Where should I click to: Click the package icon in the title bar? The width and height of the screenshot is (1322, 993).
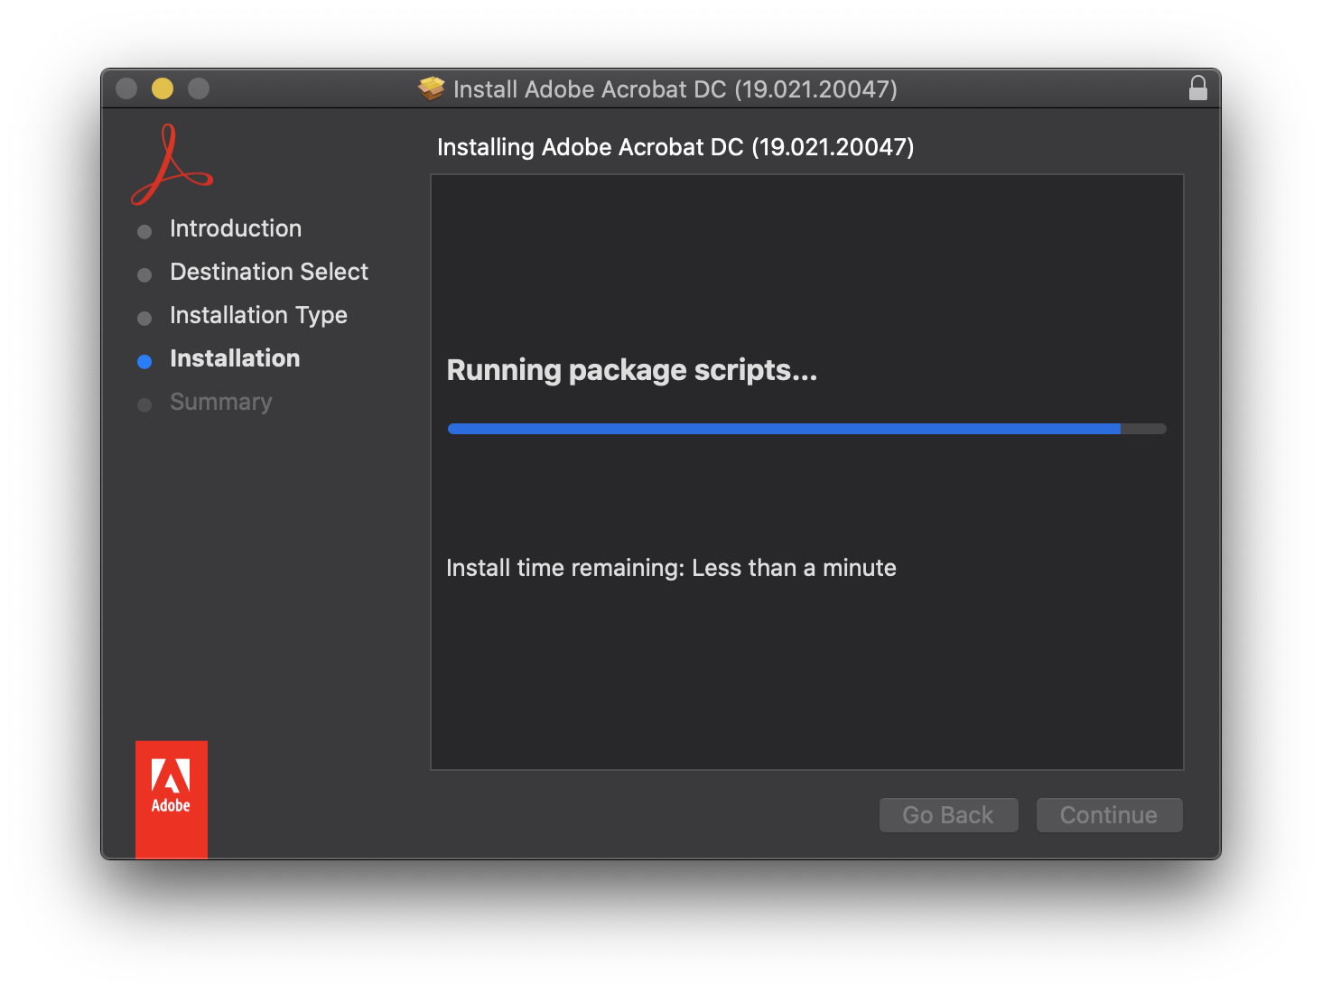(x=432, y=88)
